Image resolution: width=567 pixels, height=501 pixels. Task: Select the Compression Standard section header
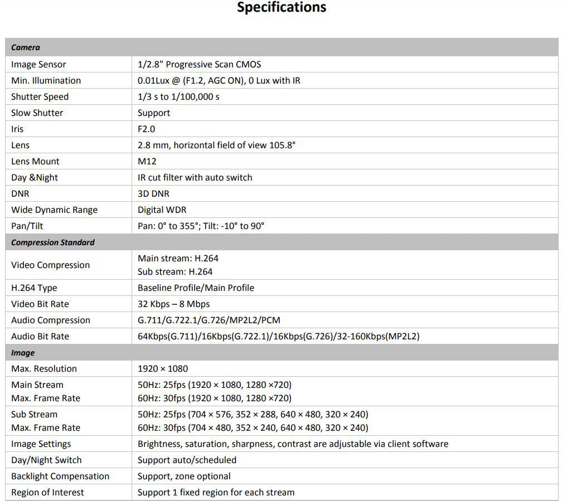53,242
